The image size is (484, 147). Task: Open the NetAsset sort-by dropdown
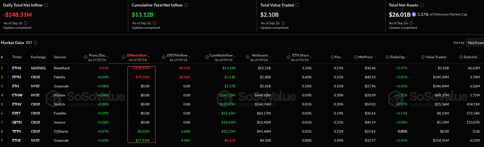475,43
